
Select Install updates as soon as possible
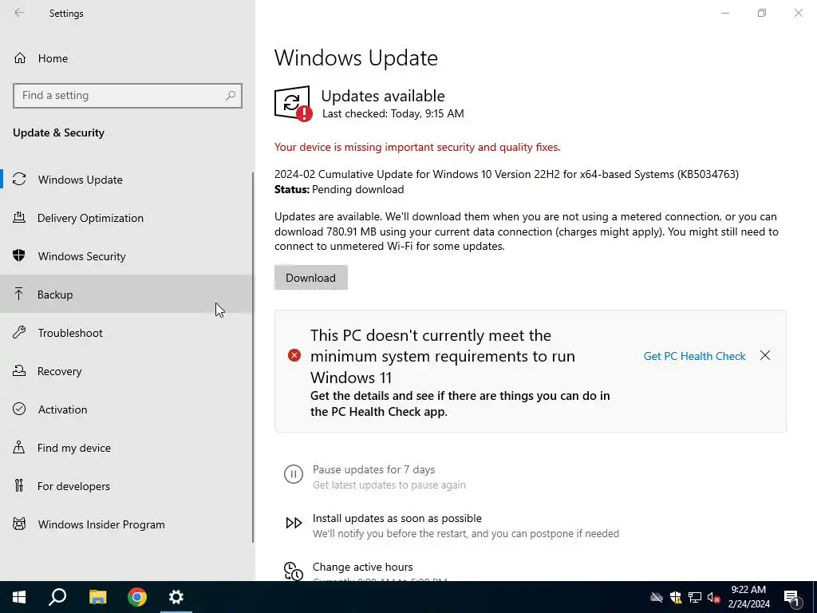[397, 518]
